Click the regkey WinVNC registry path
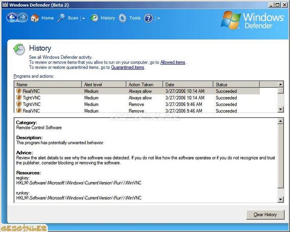This screenshot has width=290, height=232. pos(79,183)
